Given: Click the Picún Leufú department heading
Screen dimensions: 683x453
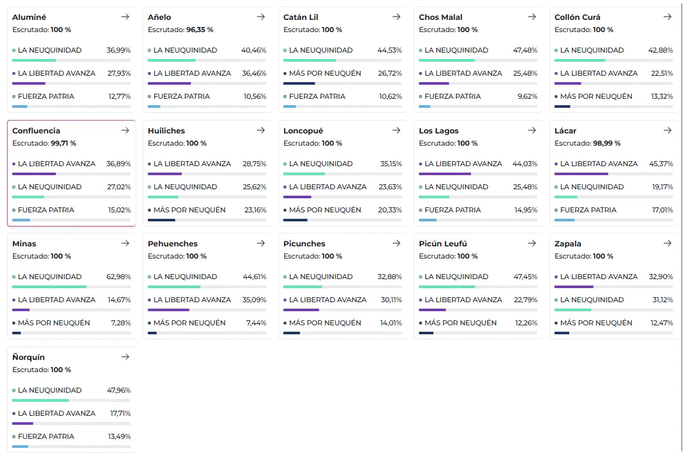Looking at the screenshot, I should click(443, 244).
